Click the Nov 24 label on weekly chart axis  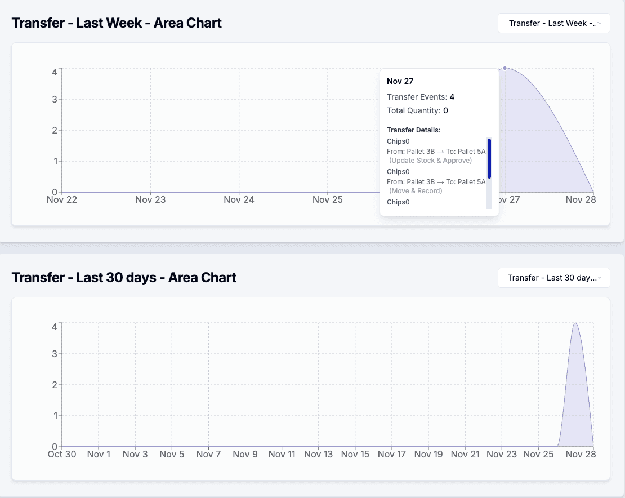tap(239, 199)
